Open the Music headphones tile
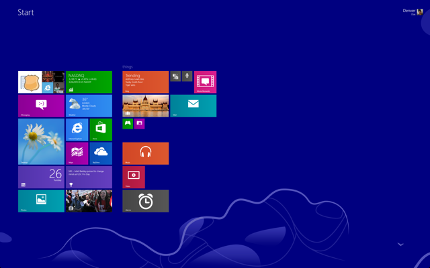Image resolution: width=430 pixels, height=268 pixels. [146, 153]
